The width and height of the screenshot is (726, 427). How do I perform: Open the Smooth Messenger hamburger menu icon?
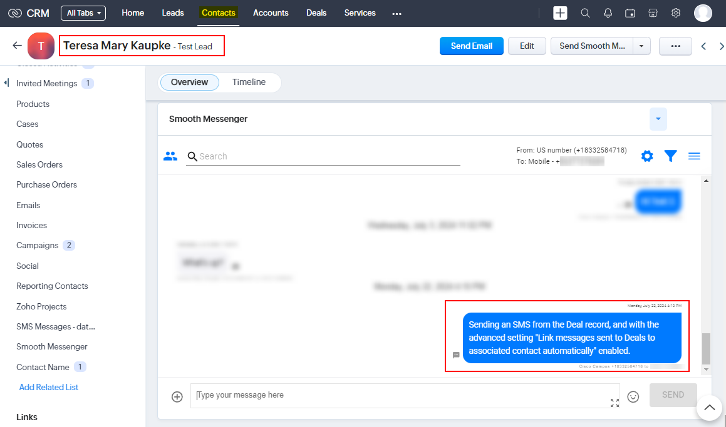click(694, 156)
